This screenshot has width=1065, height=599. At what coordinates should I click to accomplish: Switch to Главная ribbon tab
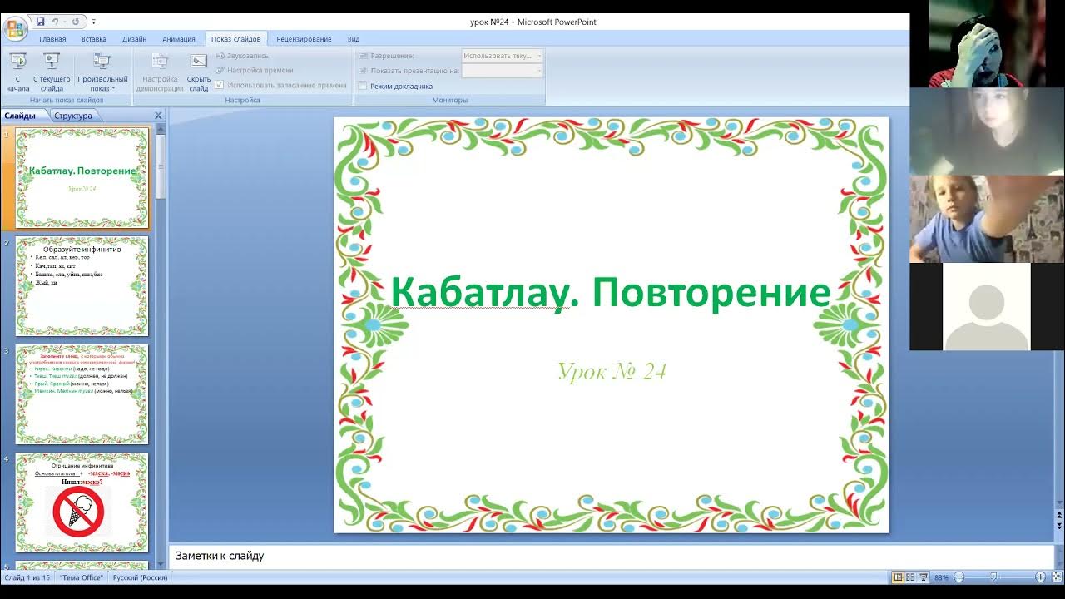click(52, 39)
